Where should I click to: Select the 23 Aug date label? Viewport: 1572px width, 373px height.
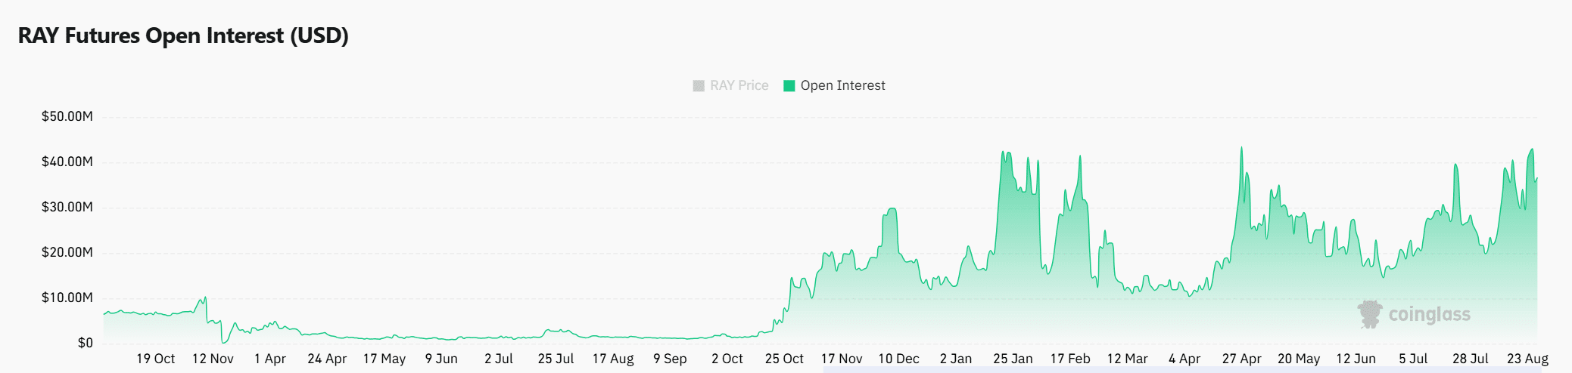point(1527,359)
